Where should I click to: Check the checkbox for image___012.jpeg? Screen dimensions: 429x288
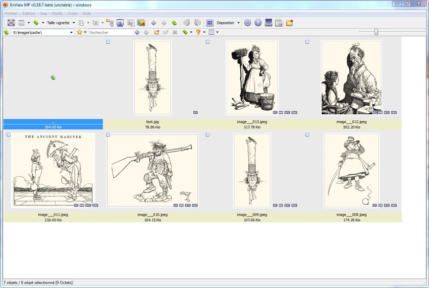[307, 42]
